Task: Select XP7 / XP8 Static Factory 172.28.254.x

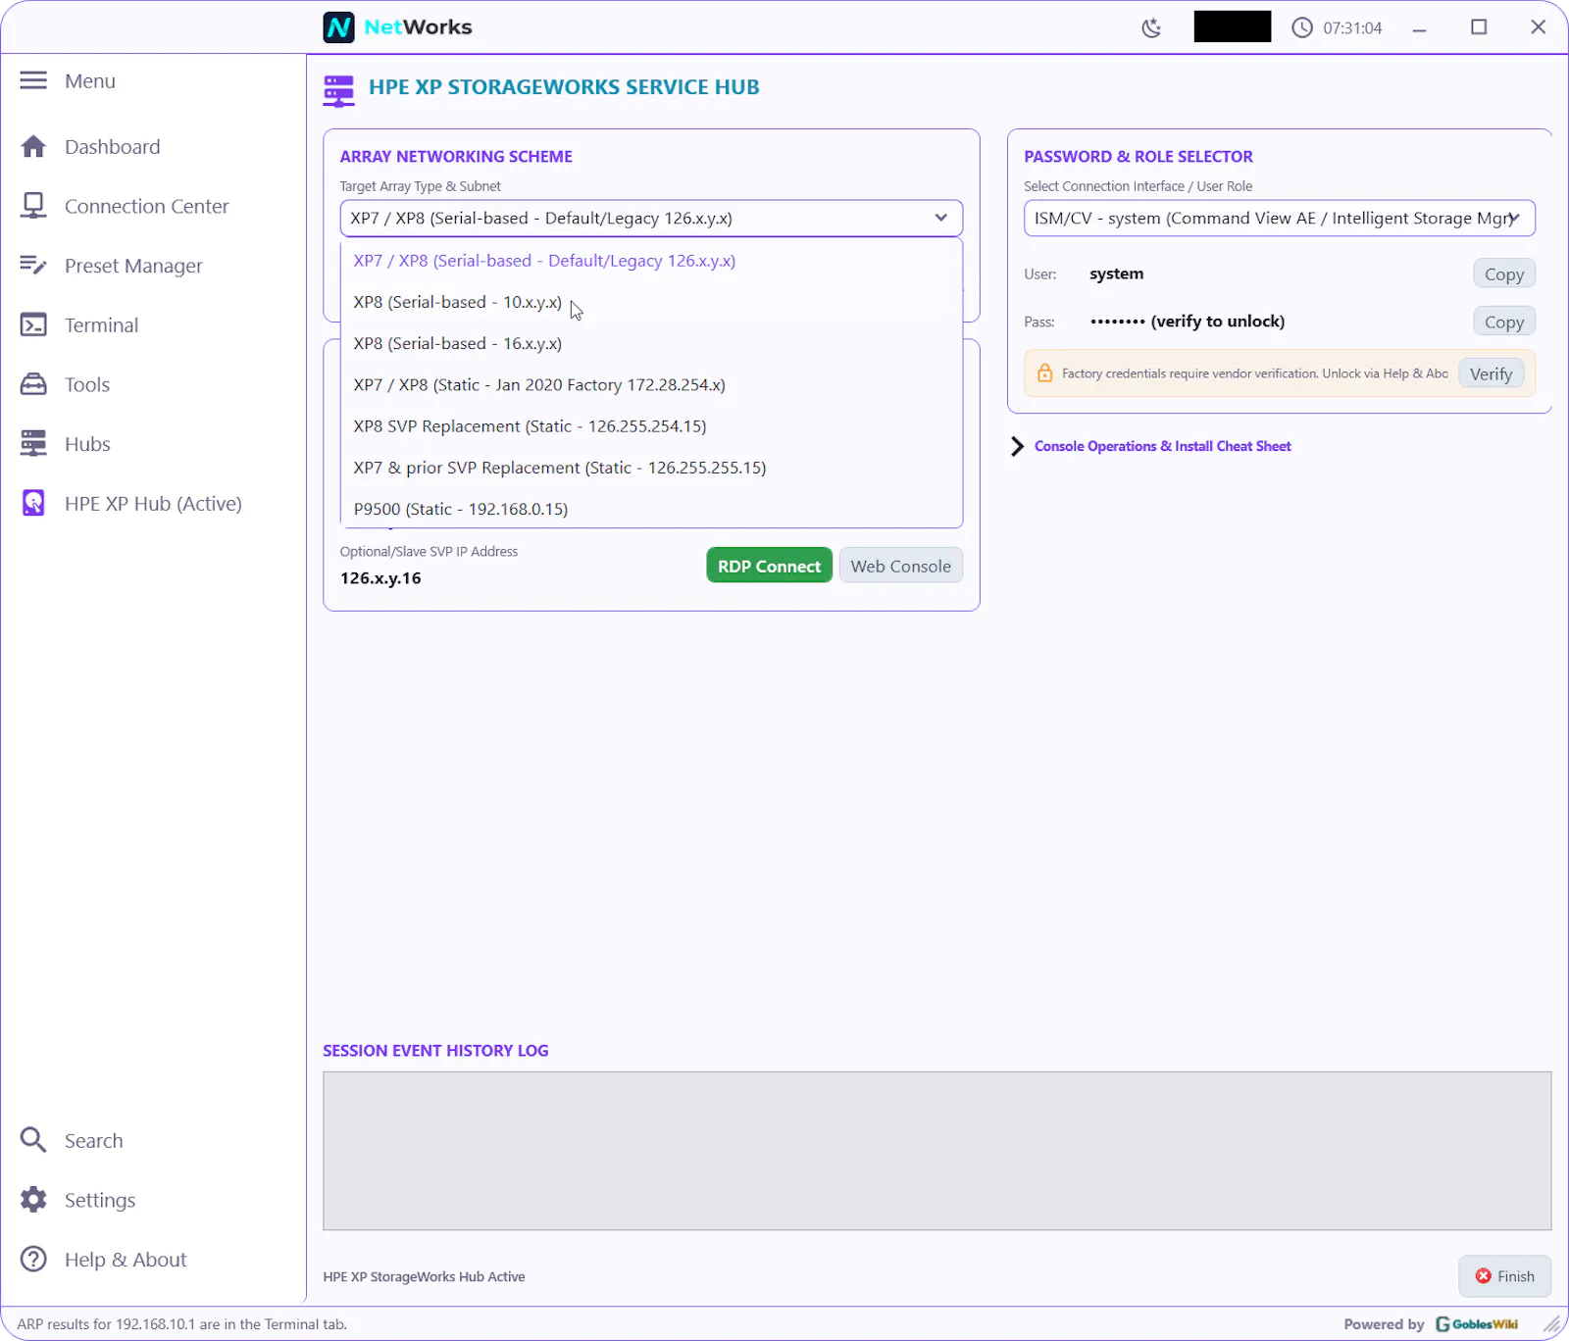Action: [x=651, y=384]
